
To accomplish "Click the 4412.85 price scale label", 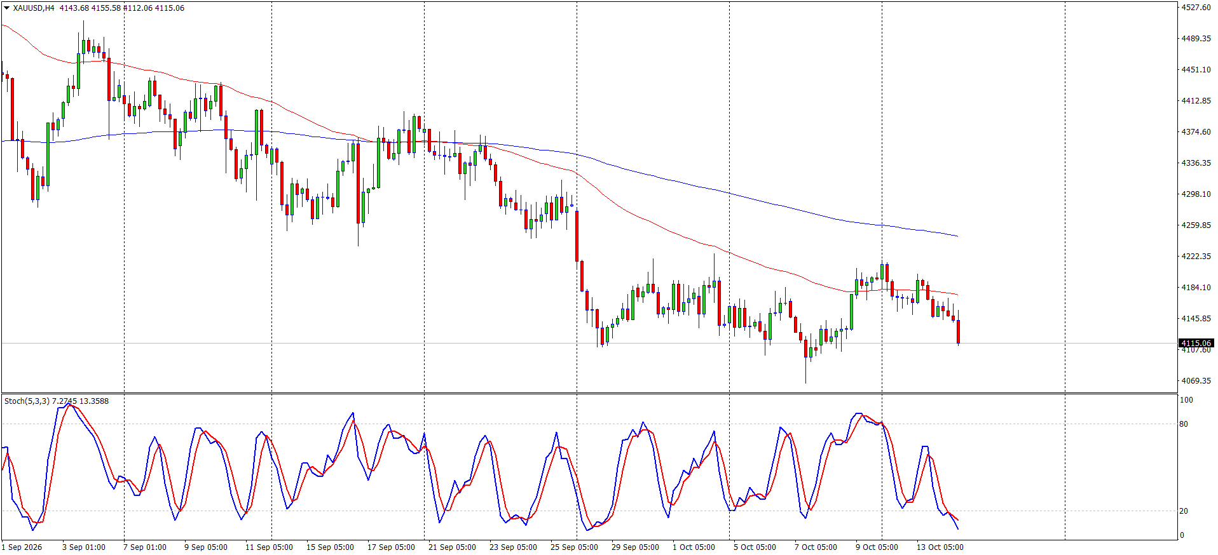I will point(1196,101).
